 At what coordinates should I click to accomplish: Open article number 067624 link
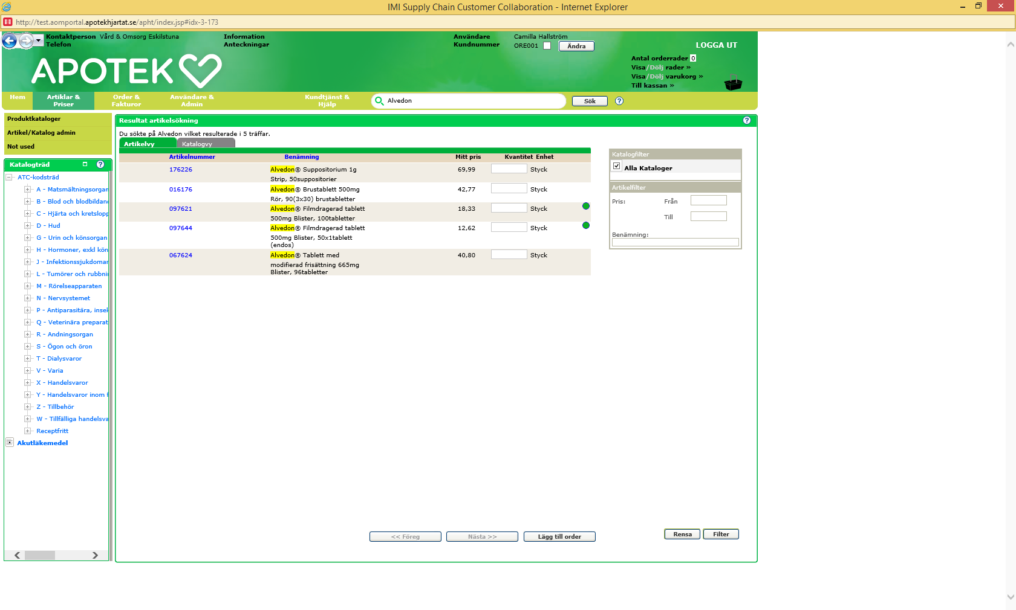point(181,255)
